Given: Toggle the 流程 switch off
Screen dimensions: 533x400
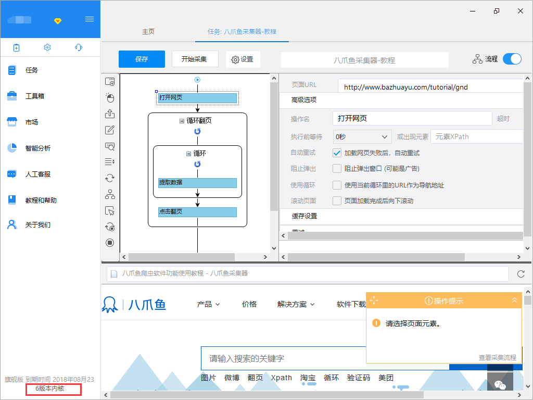Looking at the screenshot, I should pos(512,59).
